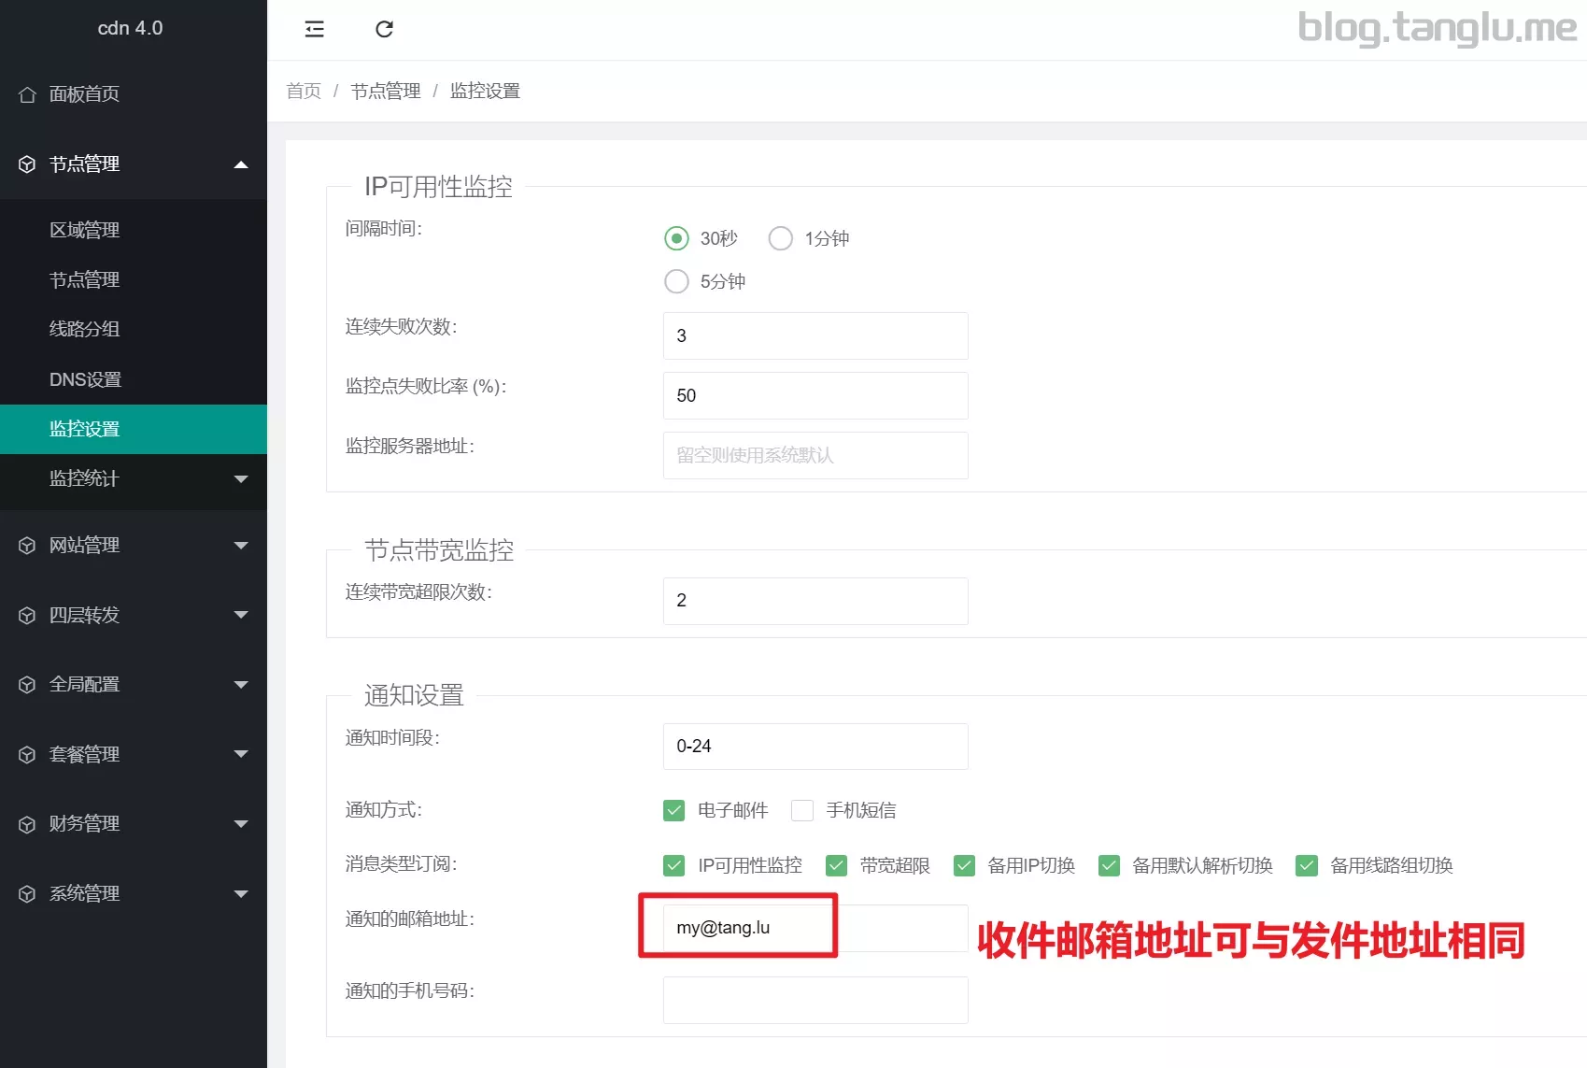Click the page refresh icon
1587x1068 pixels.
click(384, 29)
